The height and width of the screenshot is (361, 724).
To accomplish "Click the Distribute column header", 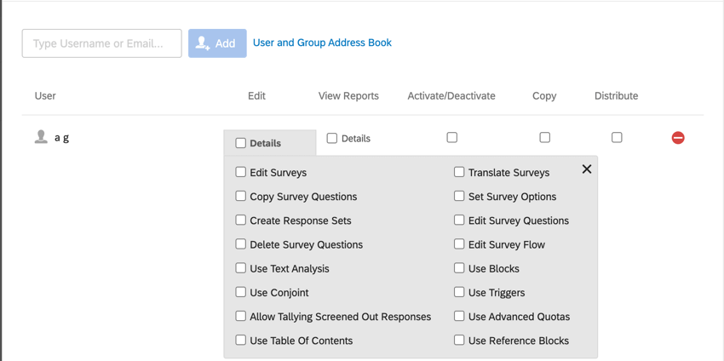I will 617,95.
